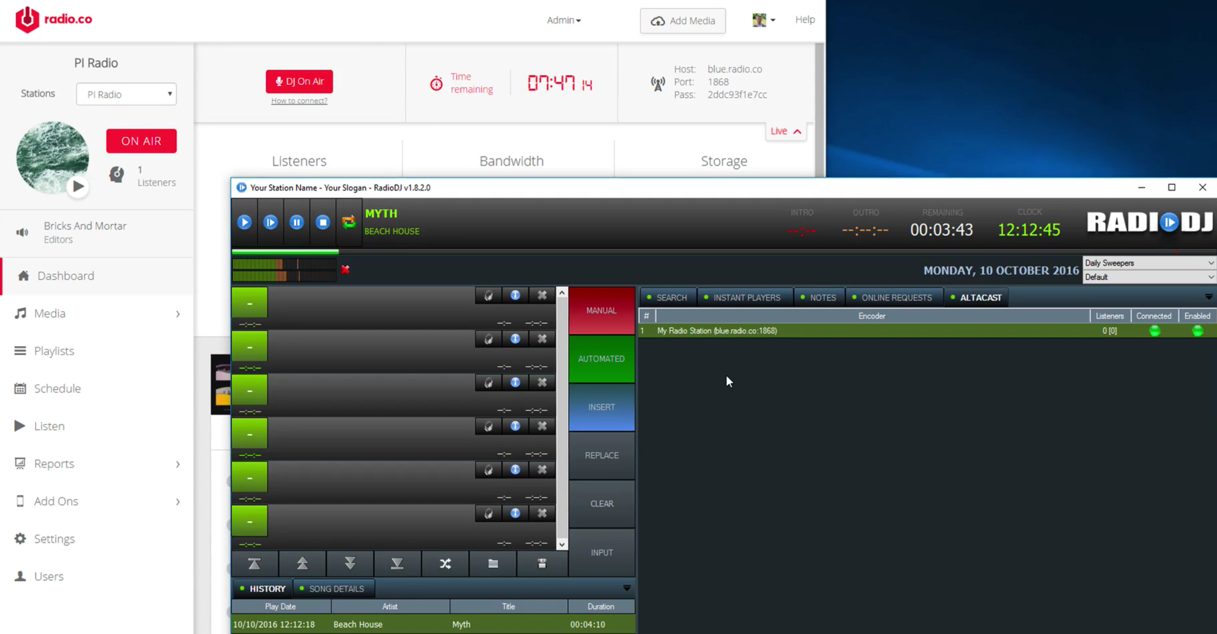This screenshot has width=1217, height=634.
Task: Remove the first playlist slot item
Action: pyautogui.click(x=542, y=295)
